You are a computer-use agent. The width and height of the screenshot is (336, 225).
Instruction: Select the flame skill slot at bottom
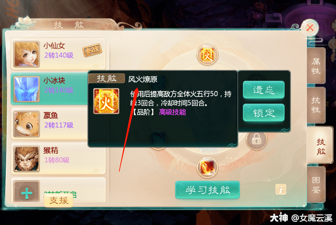point(207,167)
